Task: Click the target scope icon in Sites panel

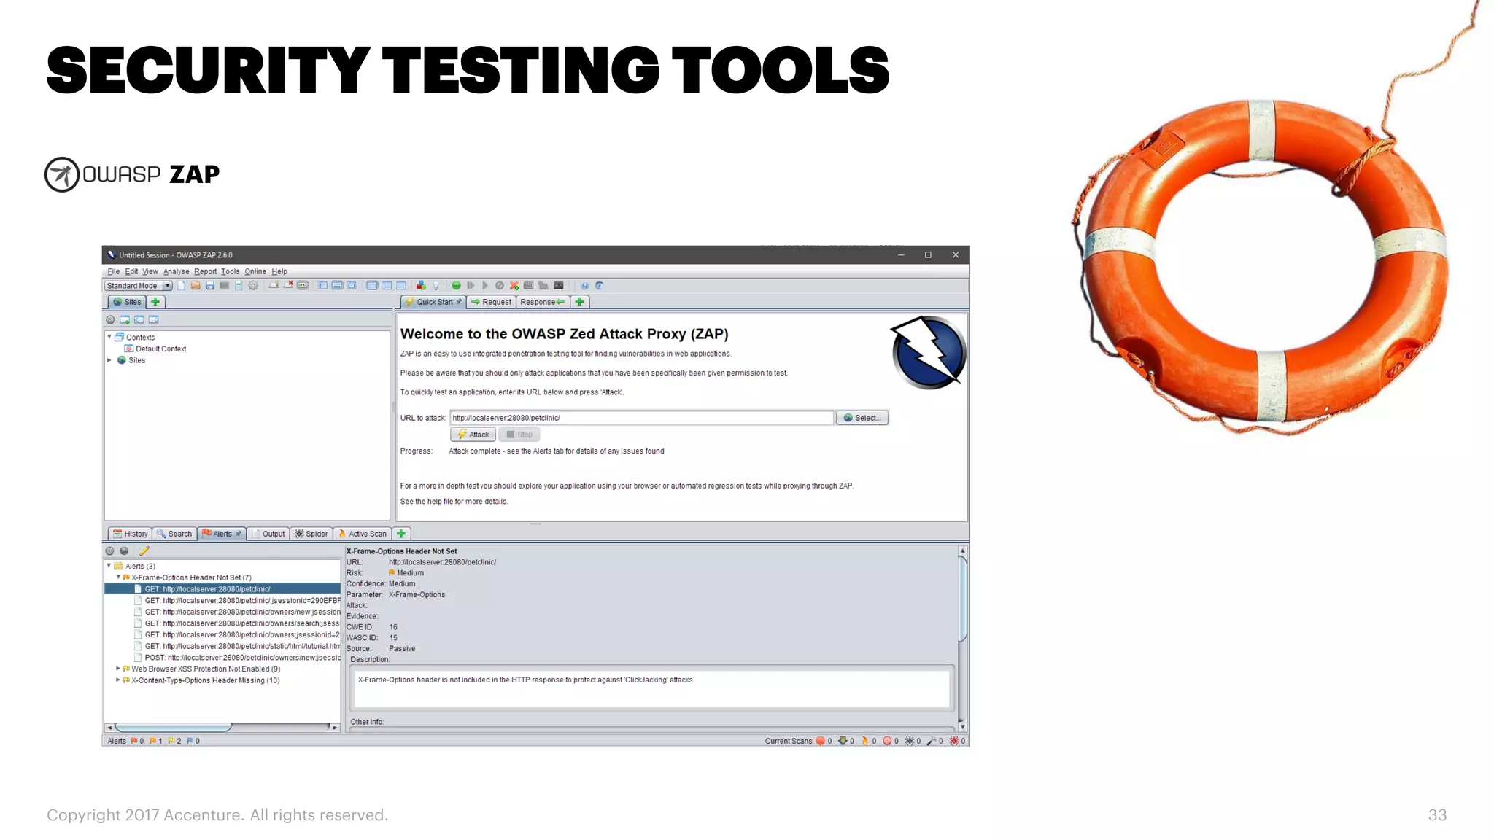Action: coord(110,319)
